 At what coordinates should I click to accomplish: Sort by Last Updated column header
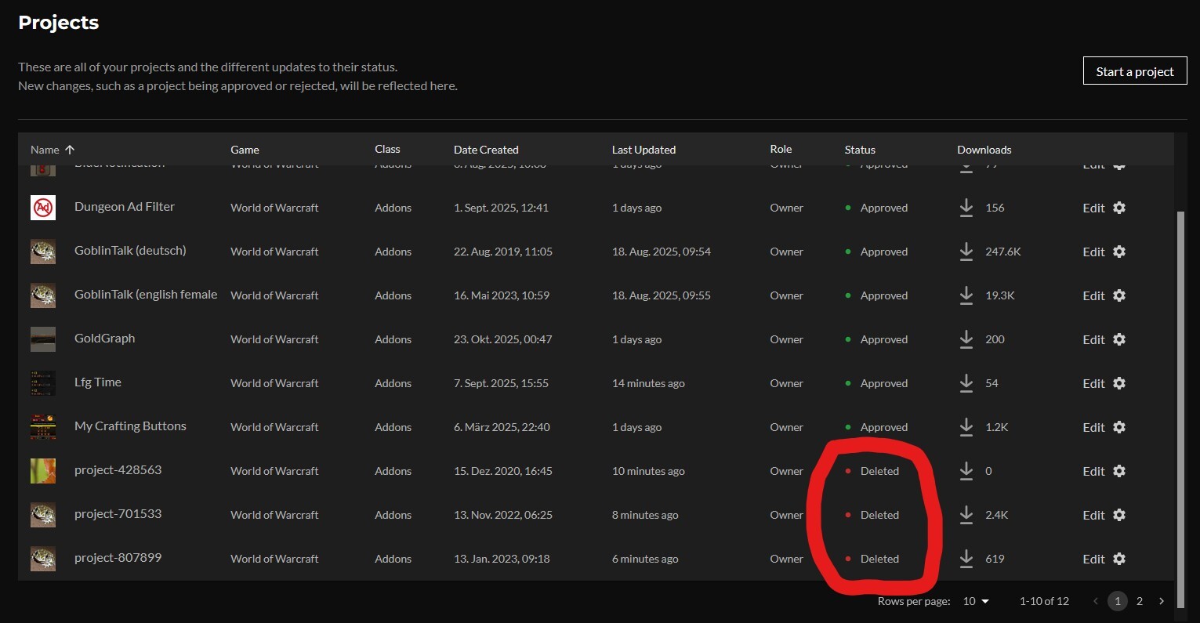(644, 150)
